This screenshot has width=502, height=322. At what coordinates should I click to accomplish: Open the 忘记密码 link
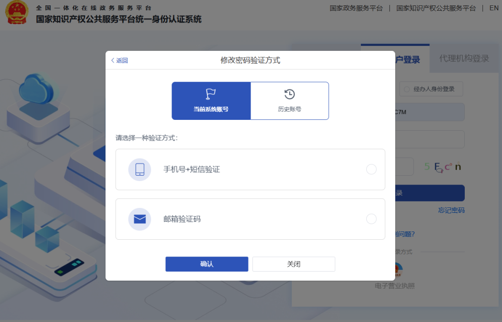click(x=451, y=210)
